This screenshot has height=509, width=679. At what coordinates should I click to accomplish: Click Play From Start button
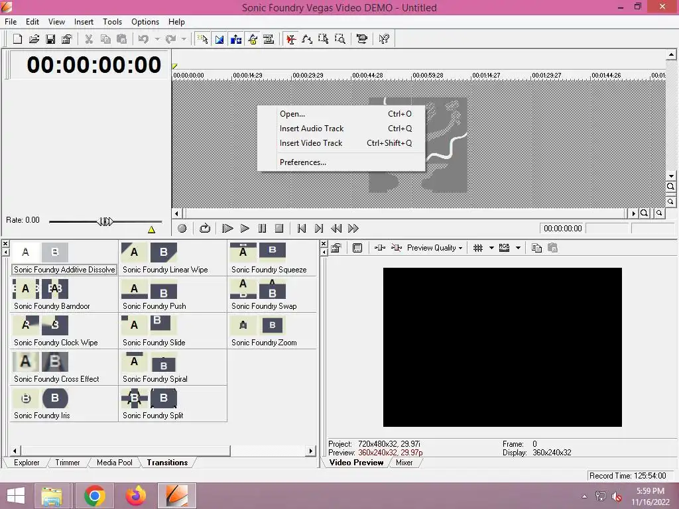point(227,228)
